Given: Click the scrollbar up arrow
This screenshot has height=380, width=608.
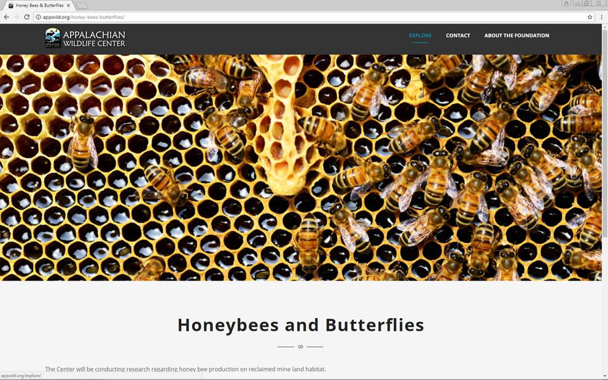Looking at the screenshot, I should pyautogui.click(x=604, y=27).
